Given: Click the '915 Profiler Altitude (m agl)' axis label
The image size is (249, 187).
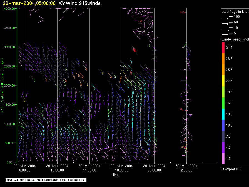Looking at the screenshot, I should [x=2, y=85].
